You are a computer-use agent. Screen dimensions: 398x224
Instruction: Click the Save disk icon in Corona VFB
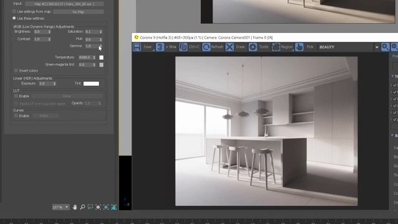coord(137,47)
